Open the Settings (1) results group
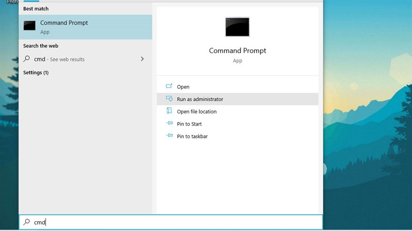Image resolution: width=412 pixels, height=231 pixels. 36,72
